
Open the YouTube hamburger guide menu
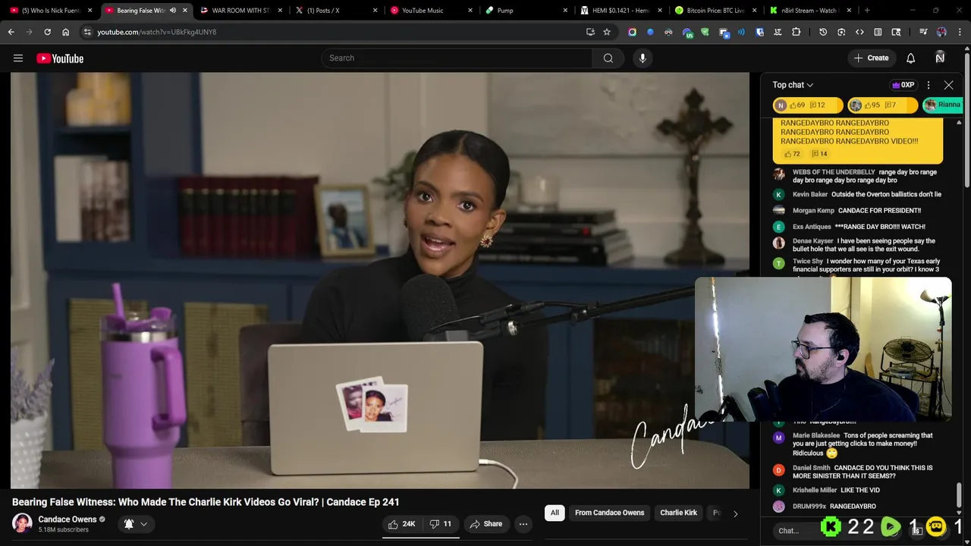tap(18, 58)
